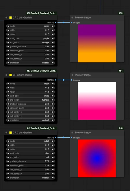Click the images input dot on Preview Image #39
Image resolution: width=130 pixels, height=191 pixels.
pos(72,23)
